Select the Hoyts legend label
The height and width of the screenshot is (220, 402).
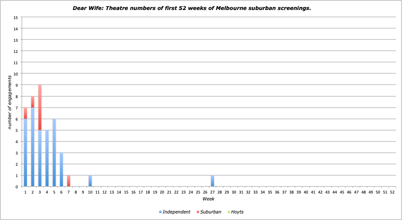coord(237,212)
